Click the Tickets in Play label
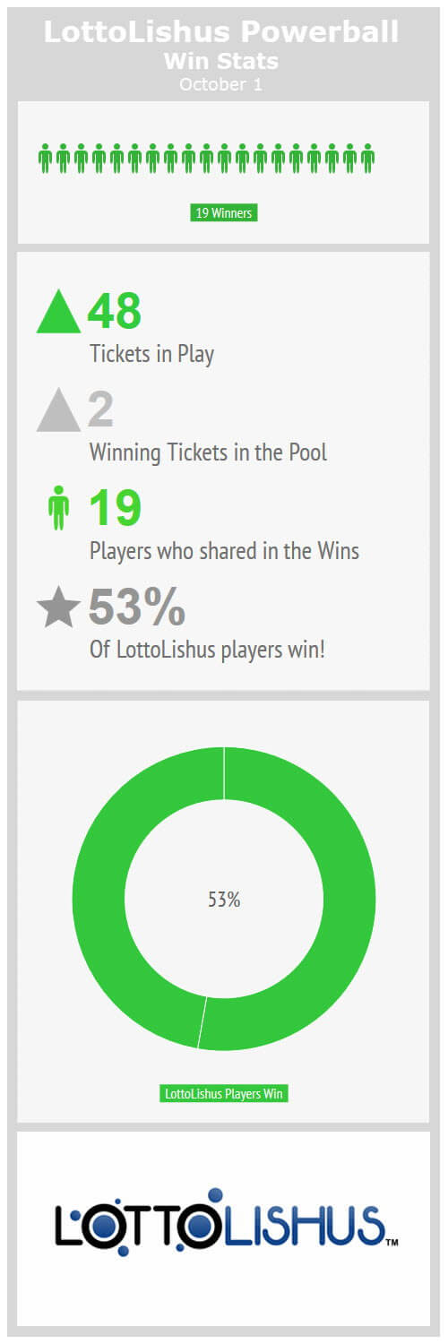448x1344 pixels. point(151,354)
